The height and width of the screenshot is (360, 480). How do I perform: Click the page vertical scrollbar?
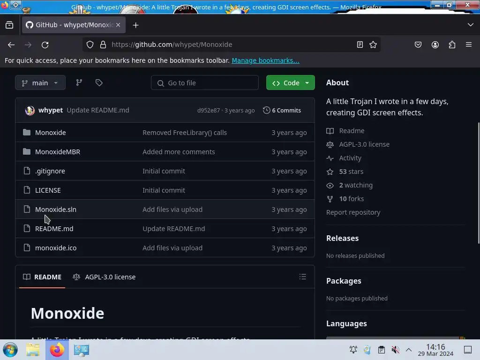(x=478, y=183)
